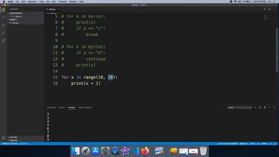Viewport: 279px width, 157px height.
Task: Open errors and warnings count in status bar
Action: click(x=23, y=143)
